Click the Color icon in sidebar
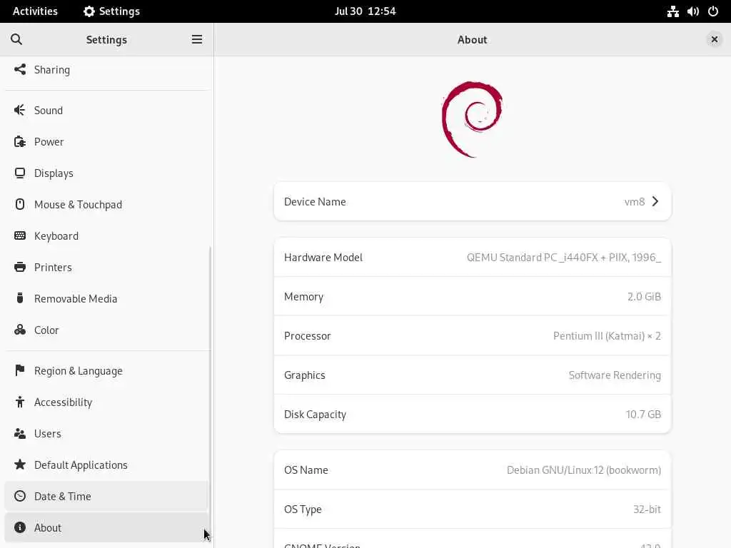731x548 pixels. (19, 330)
